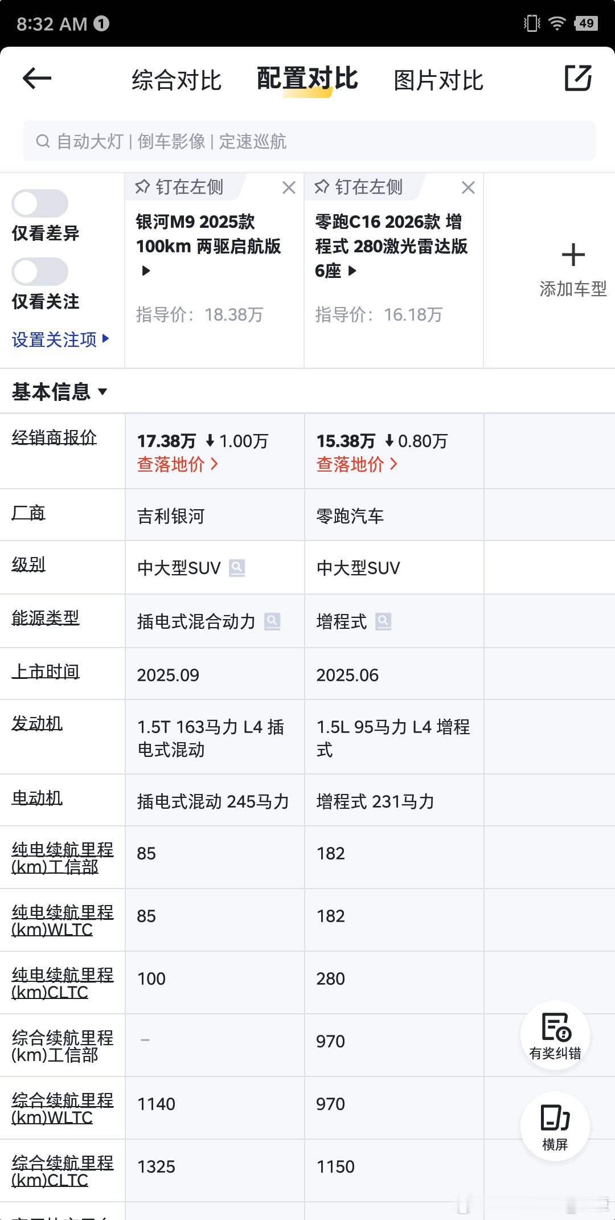This screenshot has width=615, height=1220.
Task: Expand 零跑C16 model selector arrow
Action: point(352,271)
